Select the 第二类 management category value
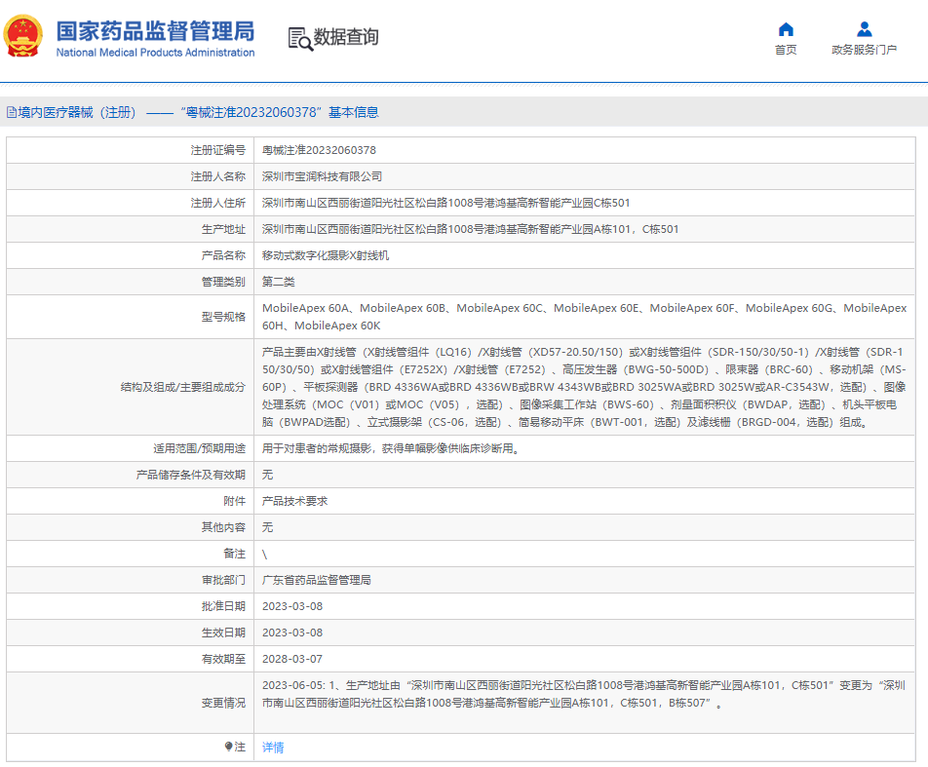Viewport: 928px width, 767px height. (278, 282)
